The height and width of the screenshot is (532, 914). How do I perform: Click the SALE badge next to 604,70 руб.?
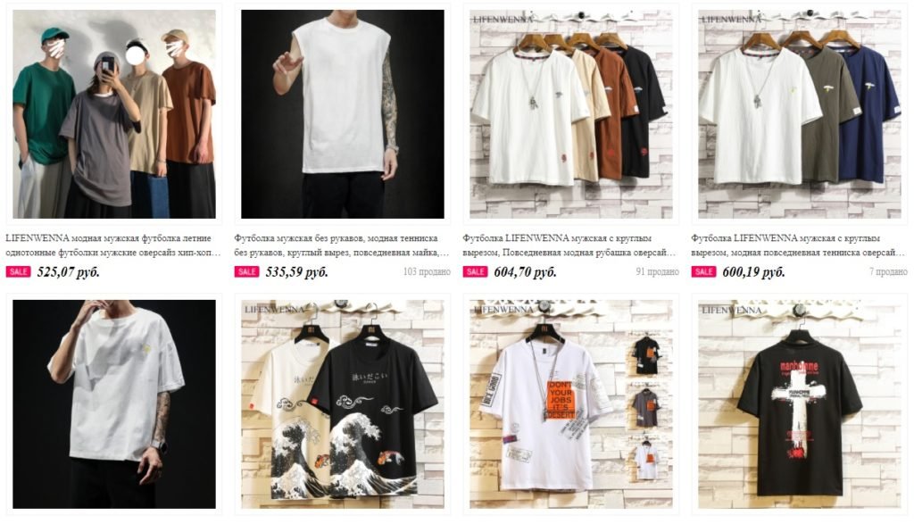tap(475, 271)
